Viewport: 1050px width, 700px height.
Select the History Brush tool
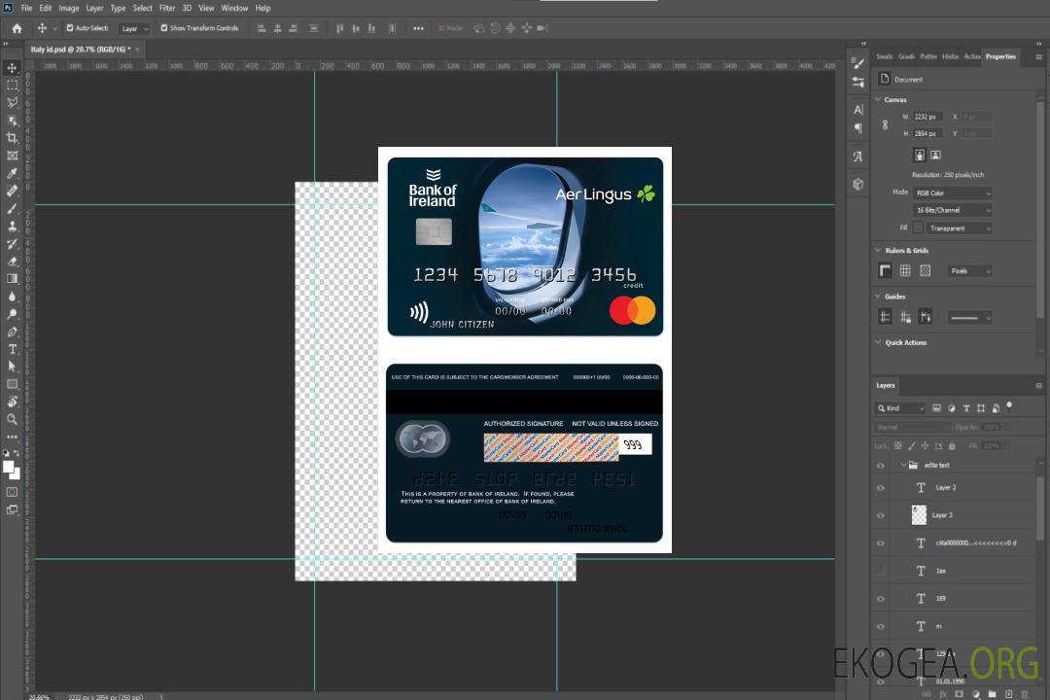click(12, 244)
